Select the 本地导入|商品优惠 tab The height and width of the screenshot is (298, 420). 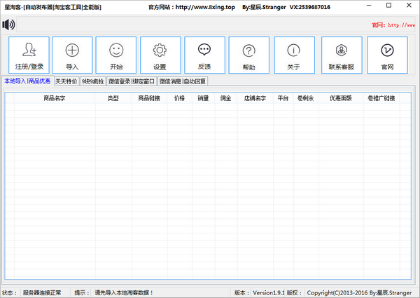27,81
